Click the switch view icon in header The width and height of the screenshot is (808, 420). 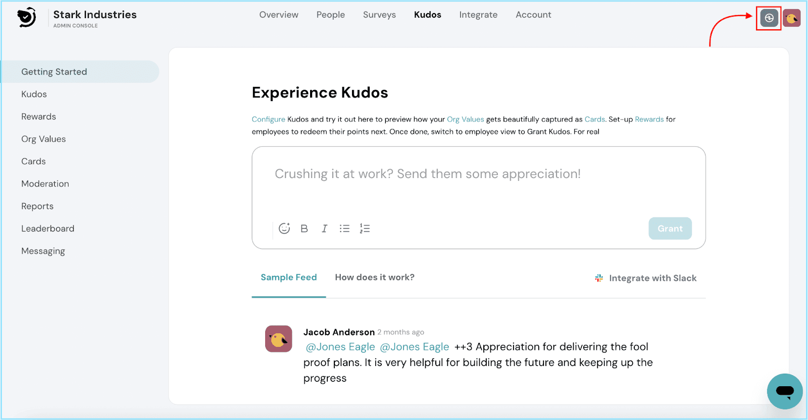[x=769, y=18]
